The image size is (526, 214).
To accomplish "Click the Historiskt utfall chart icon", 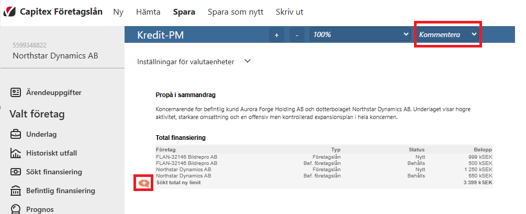I will (x=15, y=153).
